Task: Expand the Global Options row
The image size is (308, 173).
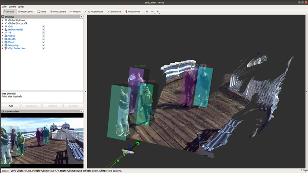Action: [x=2, y=20]
